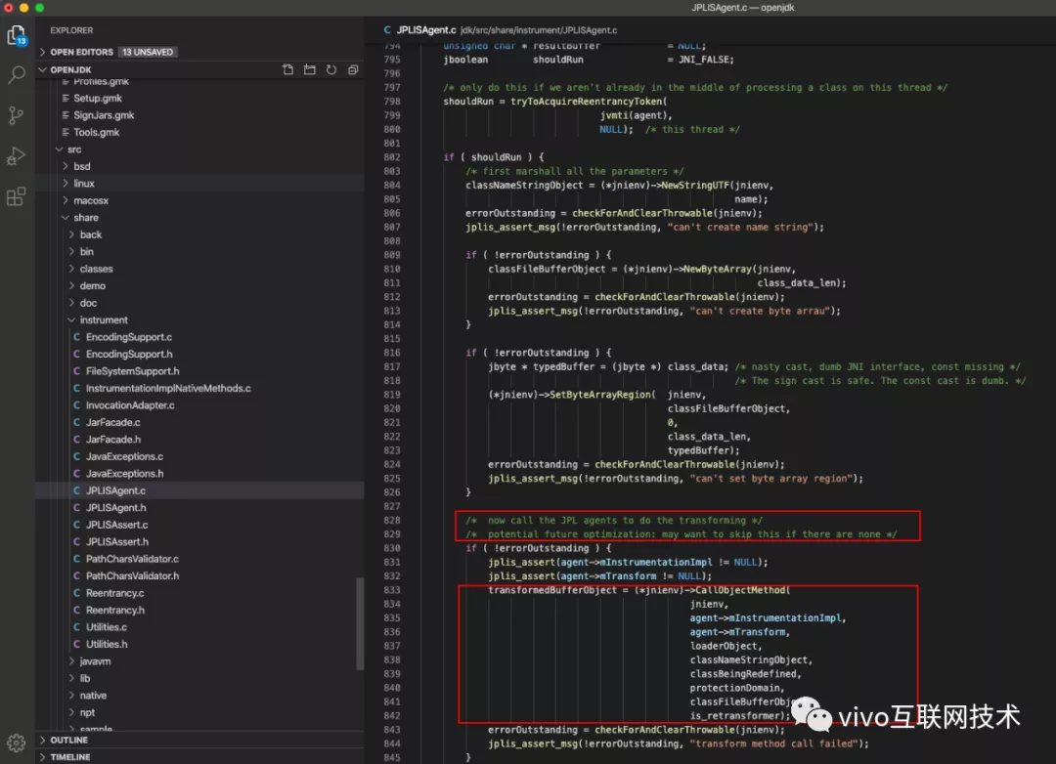Screen dimensions: 1056x764
Task: Open Tools.gmk file
Action: pos(96,132)
